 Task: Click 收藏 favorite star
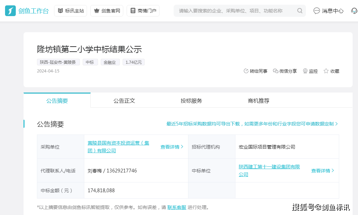331,71
